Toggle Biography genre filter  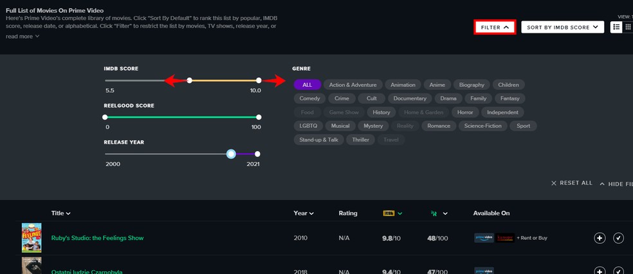(472, 85)
